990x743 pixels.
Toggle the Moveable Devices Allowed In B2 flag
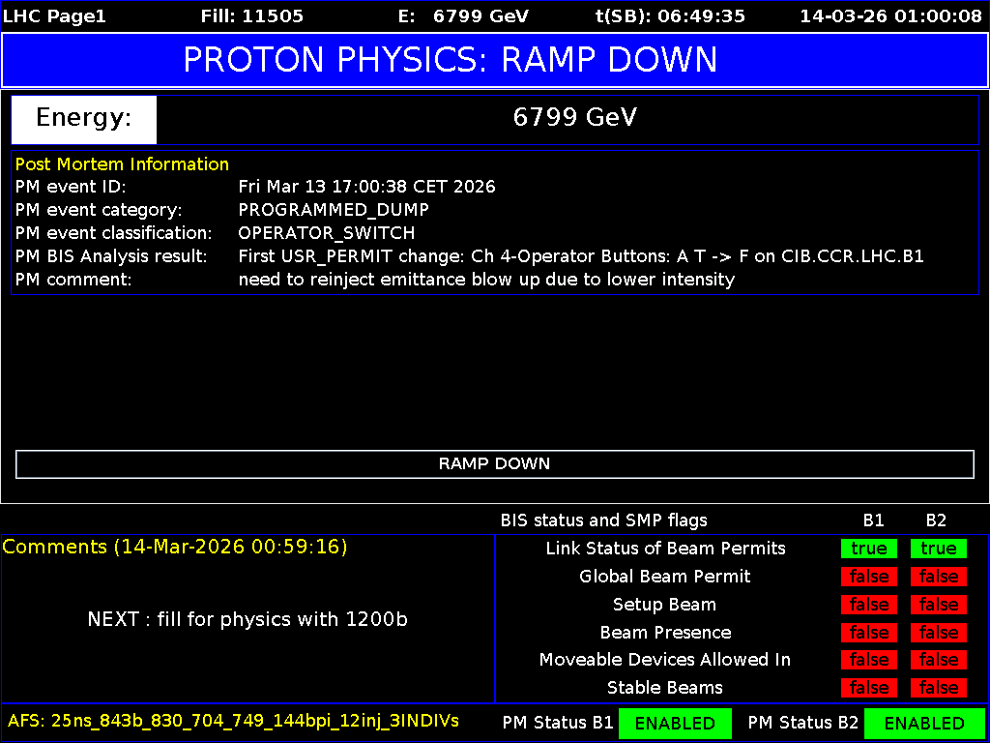pyautogui.click(x=937, y=660)
